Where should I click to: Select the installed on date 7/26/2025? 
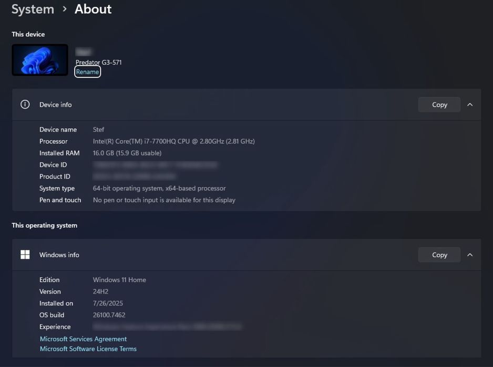[x=108, y=303]
